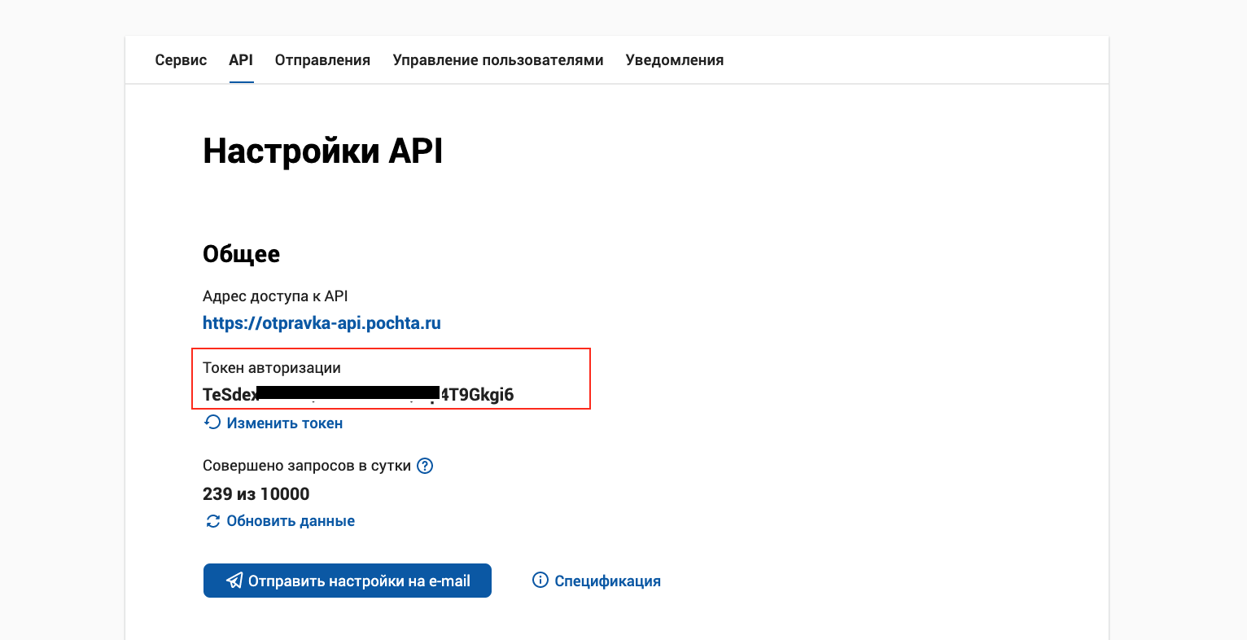Open the Спецификация link text
Viewport: 1247px width, 640px height.
(x=607, y=581)
